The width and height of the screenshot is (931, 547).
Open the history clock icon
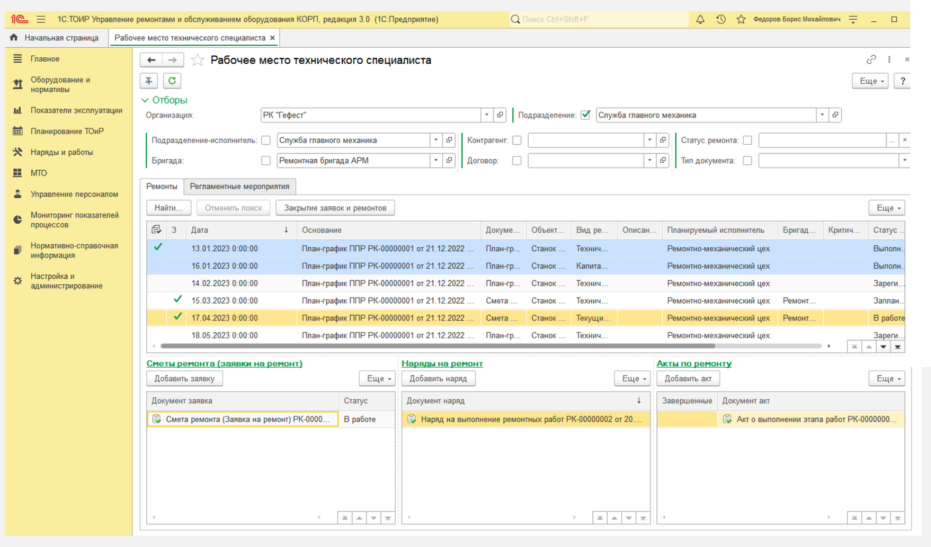pyautogui.click(x=721, y=19)
